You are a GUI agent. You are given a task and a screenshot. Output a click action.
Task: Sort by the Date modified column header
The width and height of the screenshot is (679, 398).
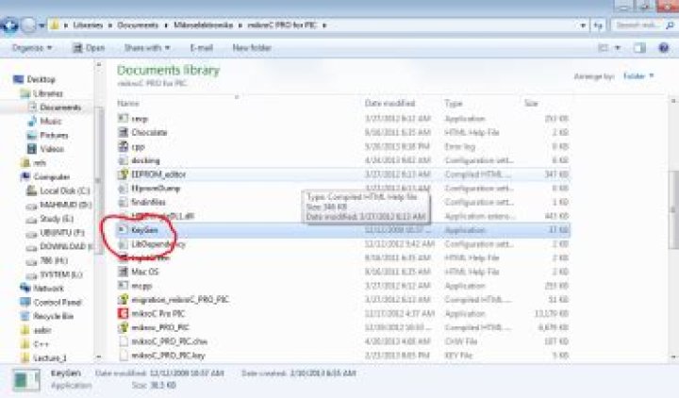(389, 104)
